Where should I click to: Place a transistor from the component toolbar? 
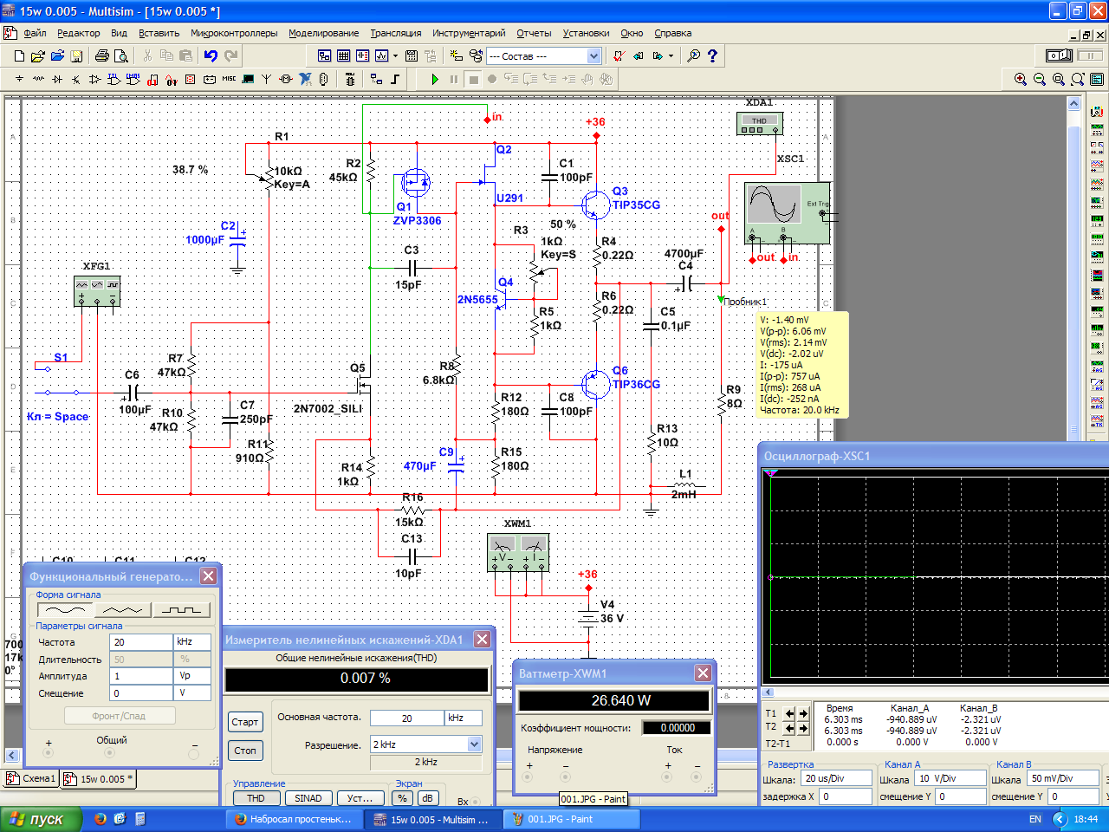[x=75, y=79]
